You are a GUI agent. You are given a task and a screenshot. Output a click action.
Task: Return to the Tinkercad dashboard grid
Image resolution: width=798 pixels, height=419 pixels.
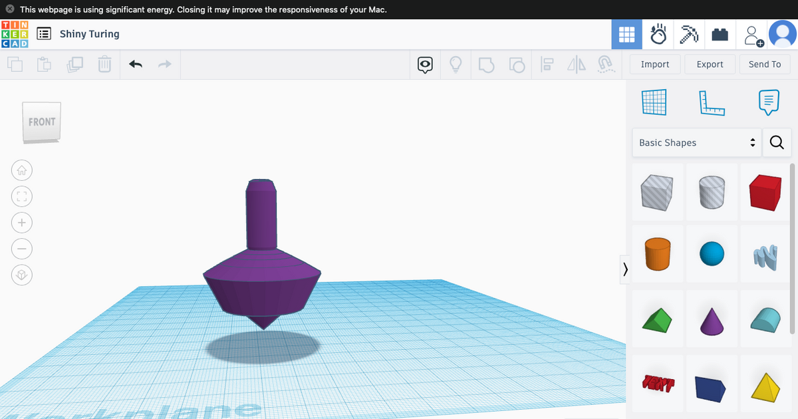tap(626, 33)
